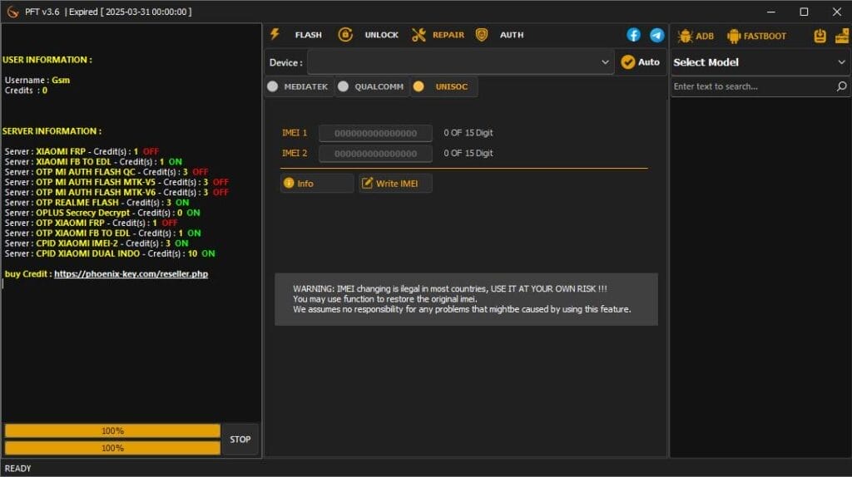This screenshot has height=477, width=852.
Task: Click the OTP XIAOMI FRP server row
Action: pyautogui.click(x=92, y=223)
